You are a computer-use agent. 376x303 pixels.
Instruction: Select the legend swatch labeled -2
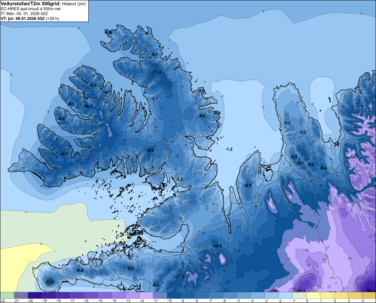(x=285, y=295)
